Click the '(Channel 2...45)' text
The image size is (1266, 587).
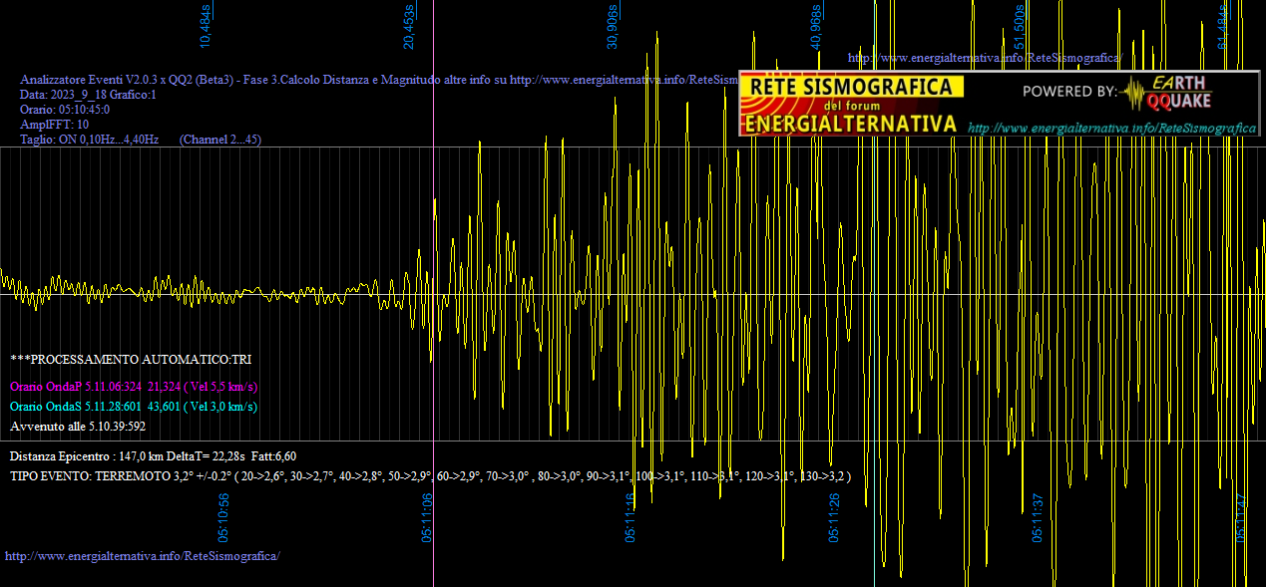tap(220, 140)
